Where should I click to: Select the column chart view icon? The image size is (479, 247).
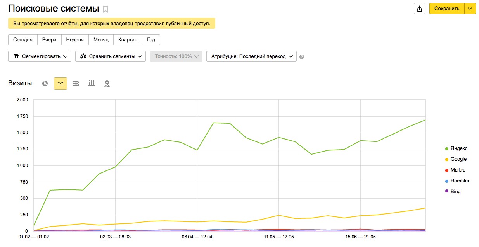92,83
